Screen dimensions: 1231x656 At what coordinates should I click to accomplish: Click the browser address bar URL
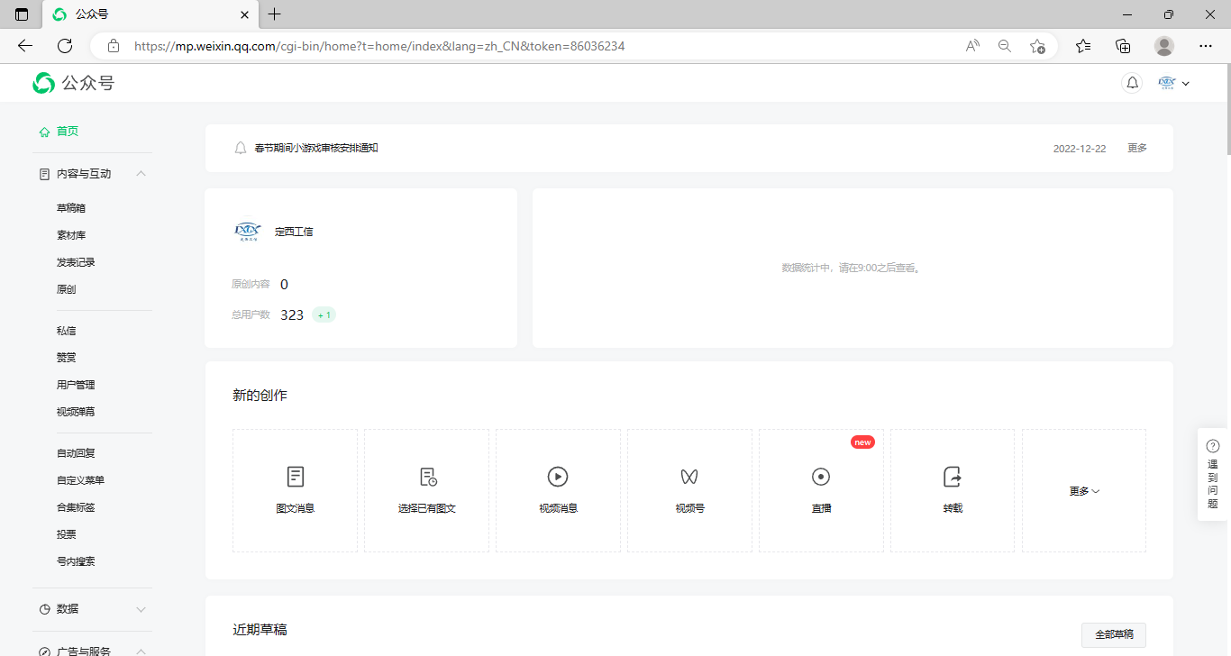378,46
